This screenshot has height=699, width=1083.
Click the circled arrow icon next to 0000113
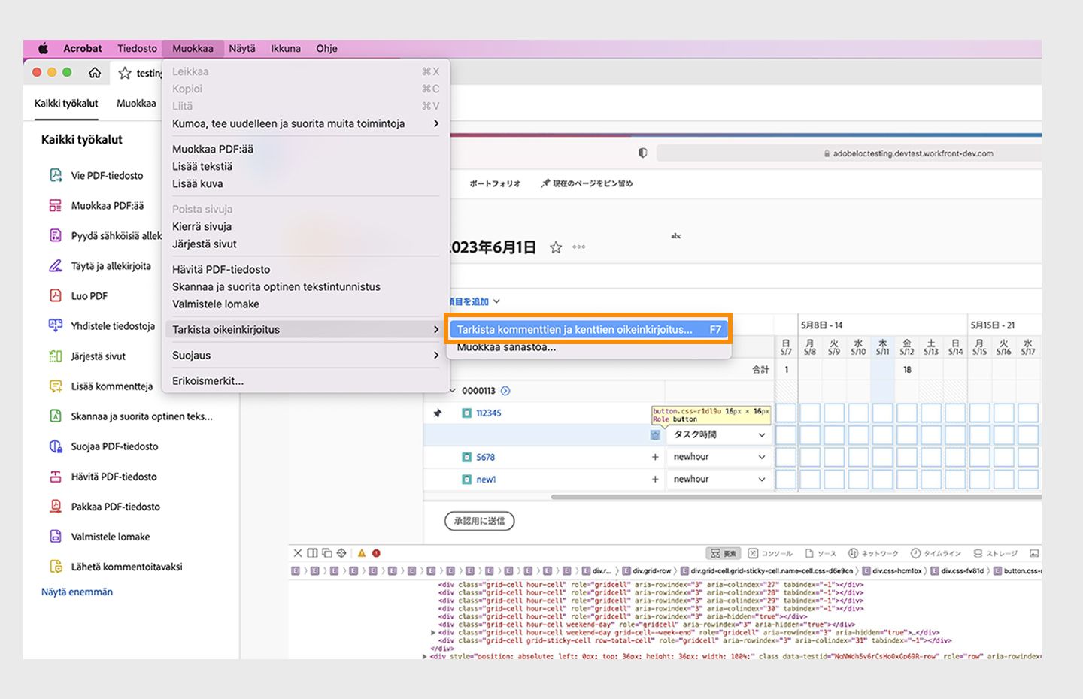coord(505,391)
